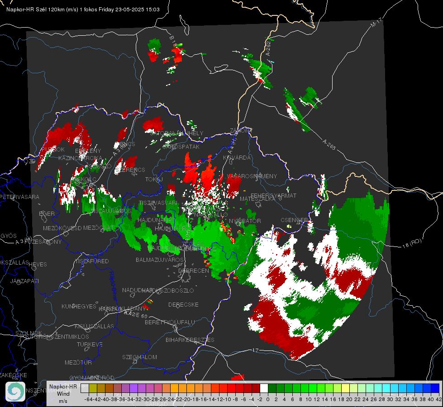The width and height of the screenshot is (443, 407).
Task: Click the BIHARKERESZTES town label
Action: click(x=190, y=340)
